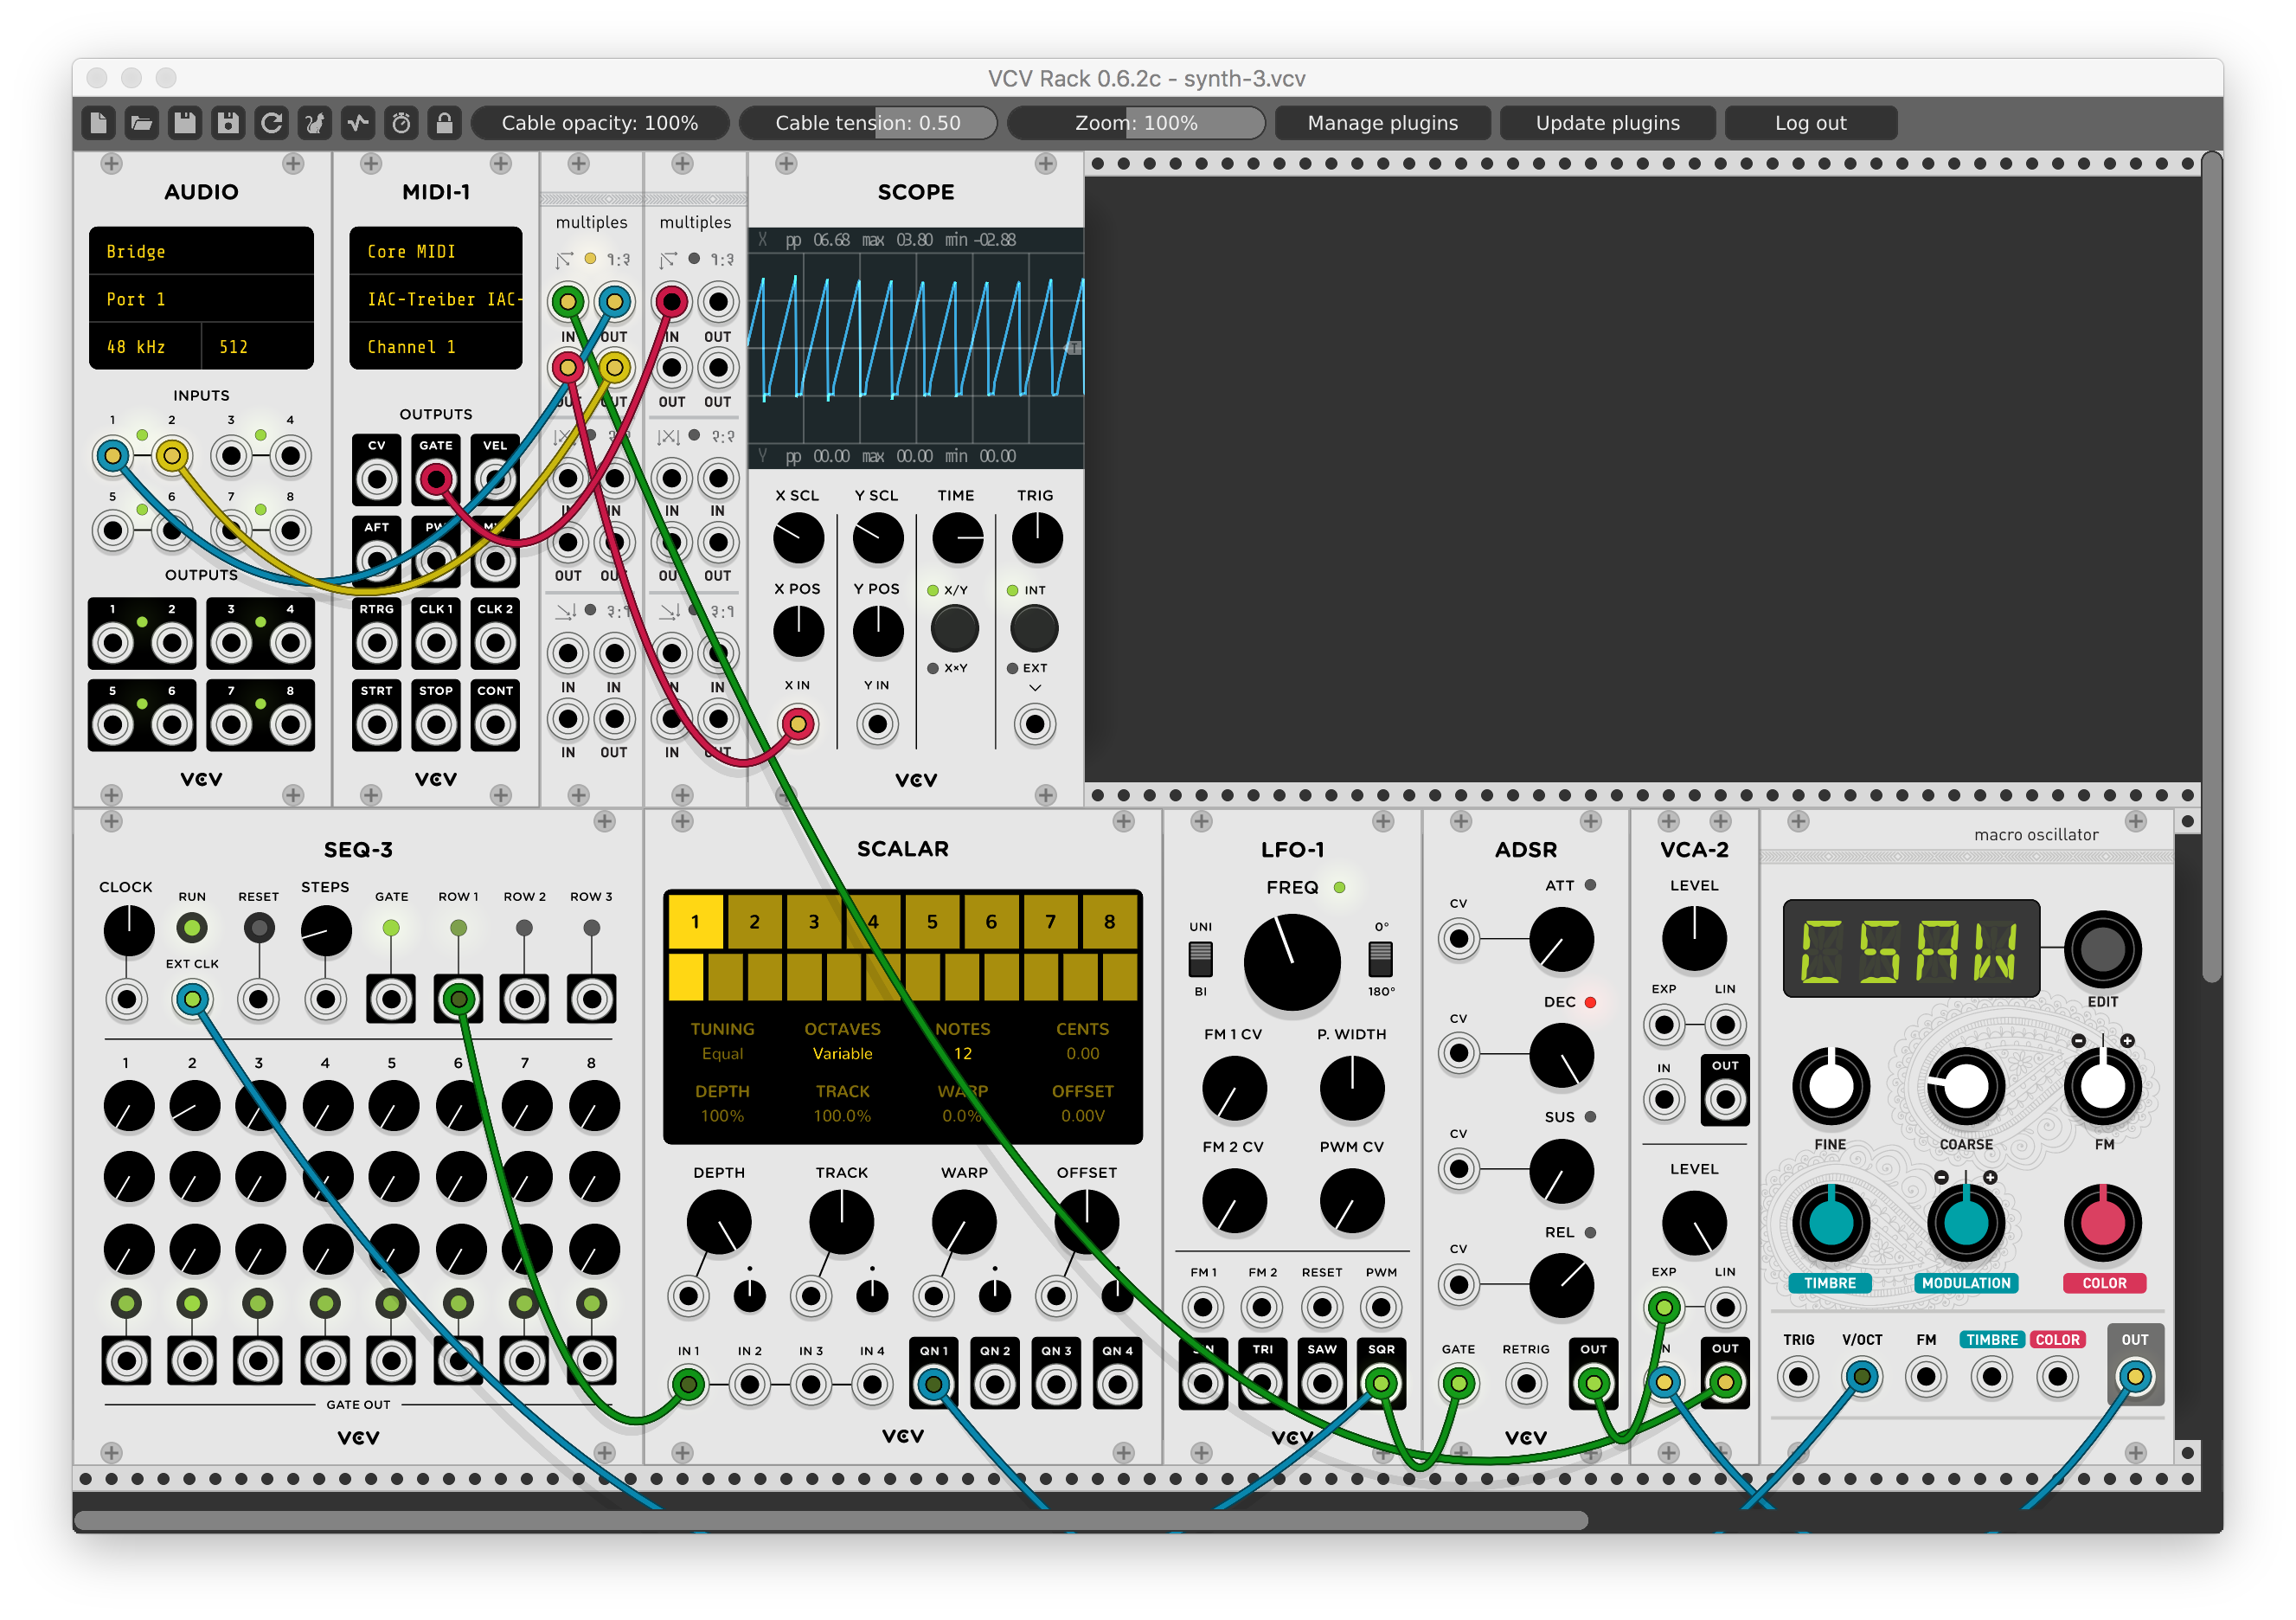Toggle Scope INT/EXT trigger button
Viewport: 2296px width, 1620px height.
(x=1034, y=628)
